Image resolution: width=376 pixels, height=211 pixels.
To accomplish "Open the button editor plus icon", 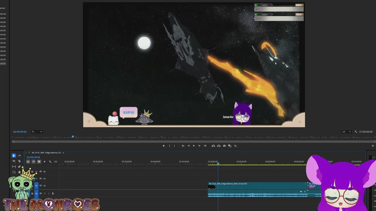I will pos(373,146).
